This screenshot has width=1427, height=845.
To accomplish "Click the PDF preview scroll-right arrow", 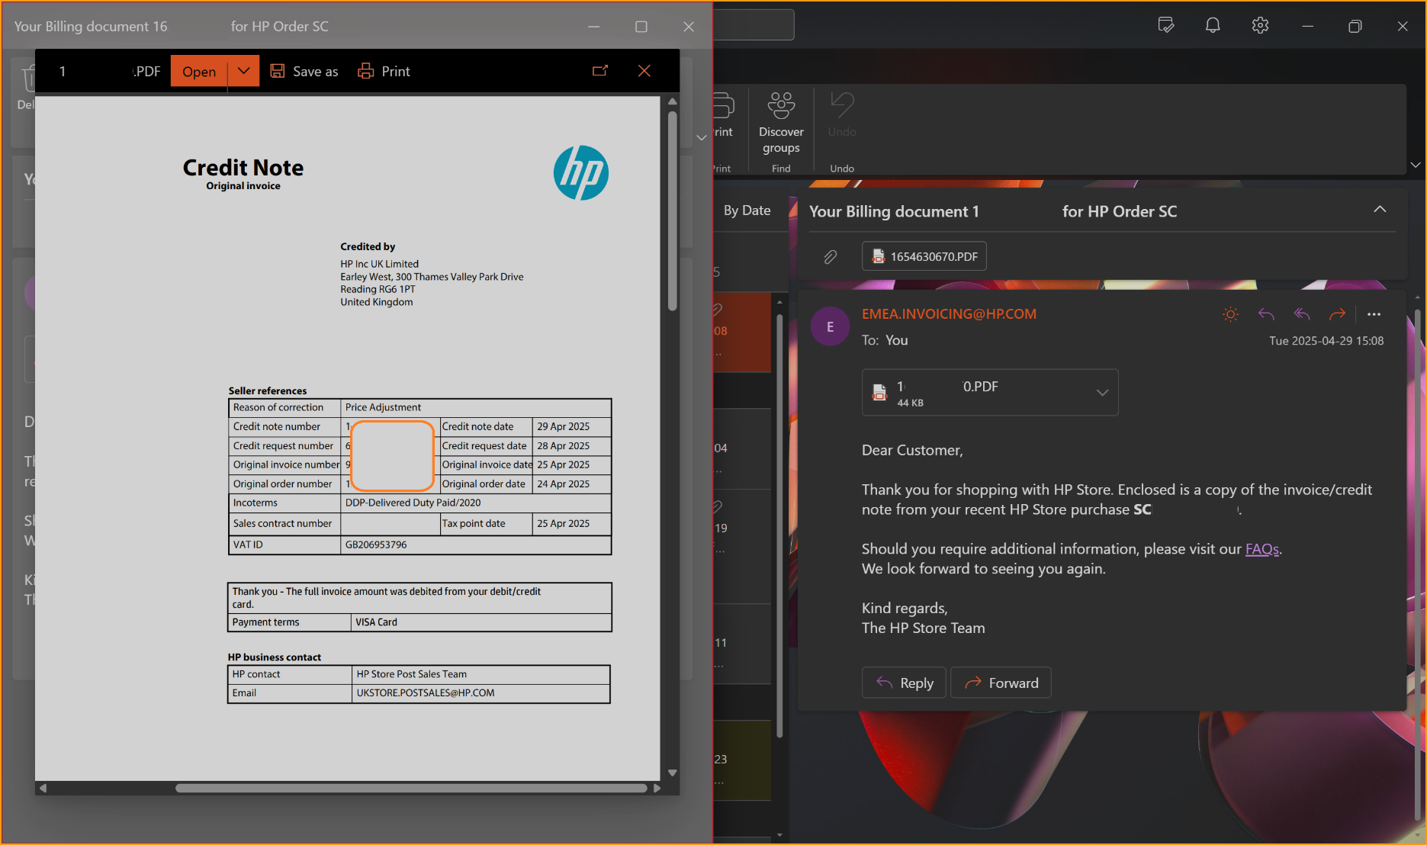I will [x=657, y=788].
